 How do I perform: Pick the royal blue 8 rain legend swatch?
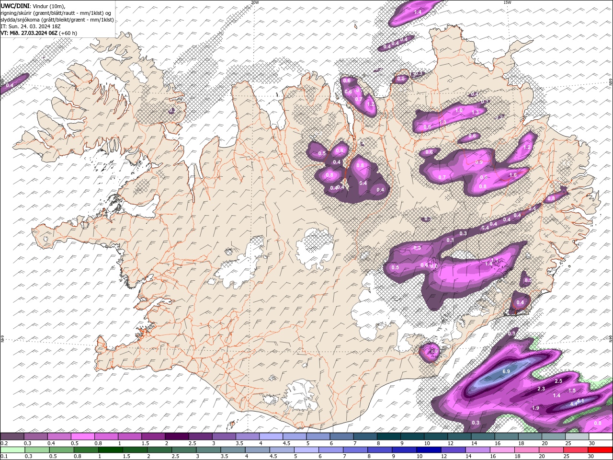tap(380, 450)
